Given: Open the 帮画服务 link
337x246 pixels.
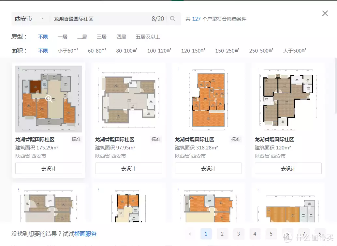Looking at the screenshot, I should click(x=85, y=234).
